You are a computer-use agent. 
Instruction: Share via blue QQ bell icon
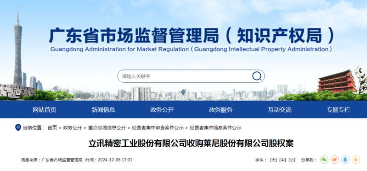pos(345,160)
